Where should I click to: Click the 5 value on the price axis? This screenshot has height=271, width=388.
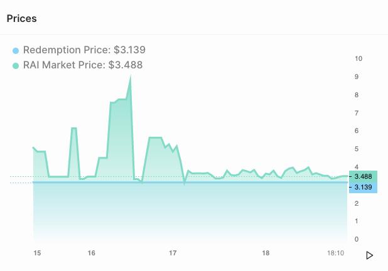tap(357, 149)
